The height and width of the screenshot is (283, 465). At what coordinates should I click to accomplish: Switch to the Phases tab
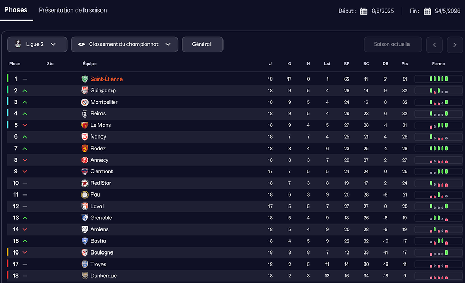click(16, 10)
